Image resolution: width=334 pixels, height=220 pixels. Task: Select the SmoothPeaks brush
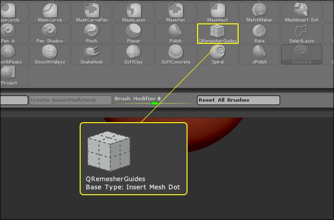pos(13,54)
